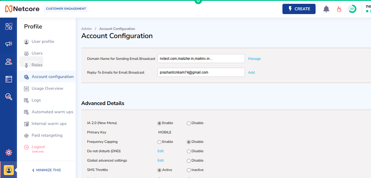
Task: Click Edit link for Global advanced settings
Action: [160, 160]
